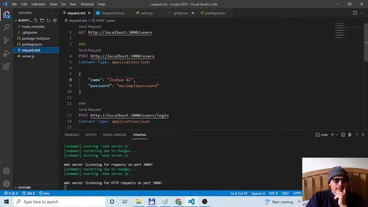Open the Terminal menu
Viewport: 368px width, 207px height.
click(87, 4)
